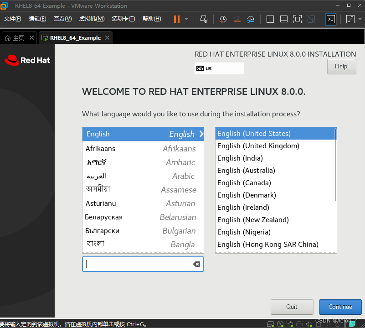Screen dimensions: 365x328
Task: Click the stretch guest display icon
Action: tap(350, 19)
